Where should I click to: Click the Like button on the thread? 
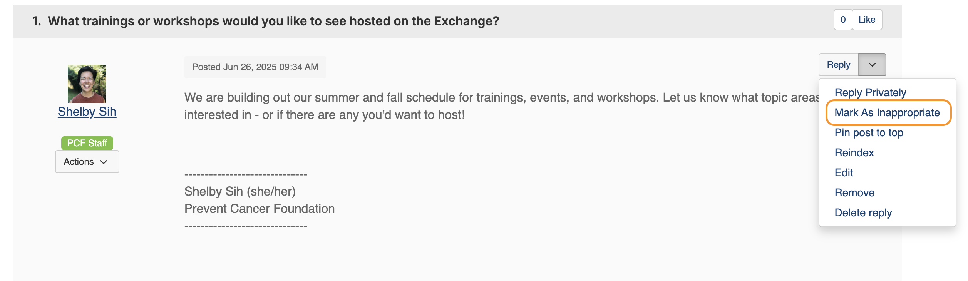(867, 20)
